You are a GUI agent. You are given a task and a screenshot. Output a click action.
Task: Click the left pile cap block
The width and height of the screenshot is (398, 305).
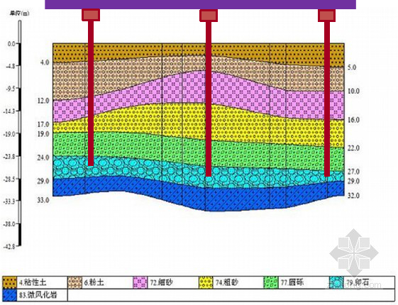coord(91,15)
